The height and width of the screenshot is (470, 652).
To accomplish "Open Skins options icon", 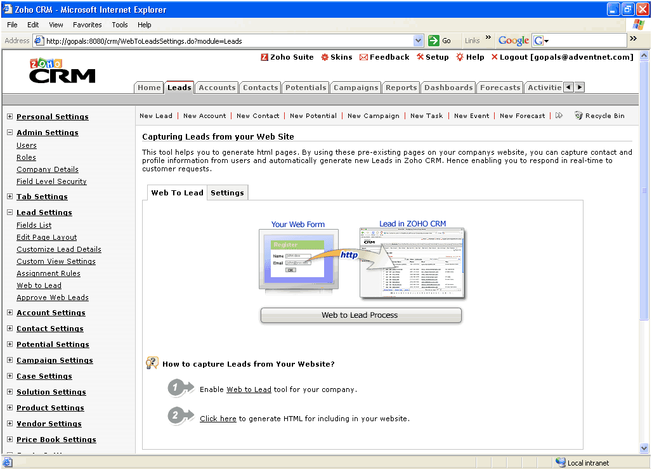I will coord(325,57).
